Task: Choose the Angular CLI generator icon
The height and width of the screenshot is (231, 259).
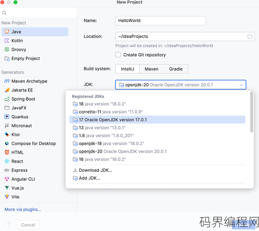Action: pos(7,179)
